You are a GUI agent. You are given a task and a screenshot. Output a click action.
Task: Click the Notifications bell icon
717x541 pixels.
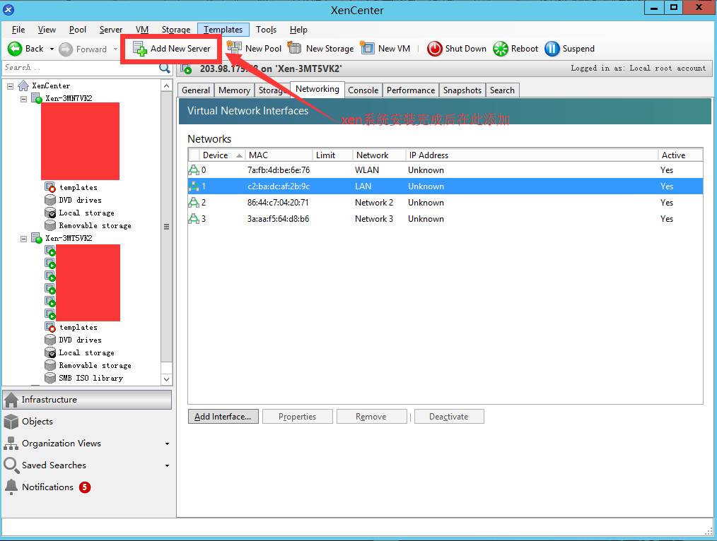click(11, 487)
